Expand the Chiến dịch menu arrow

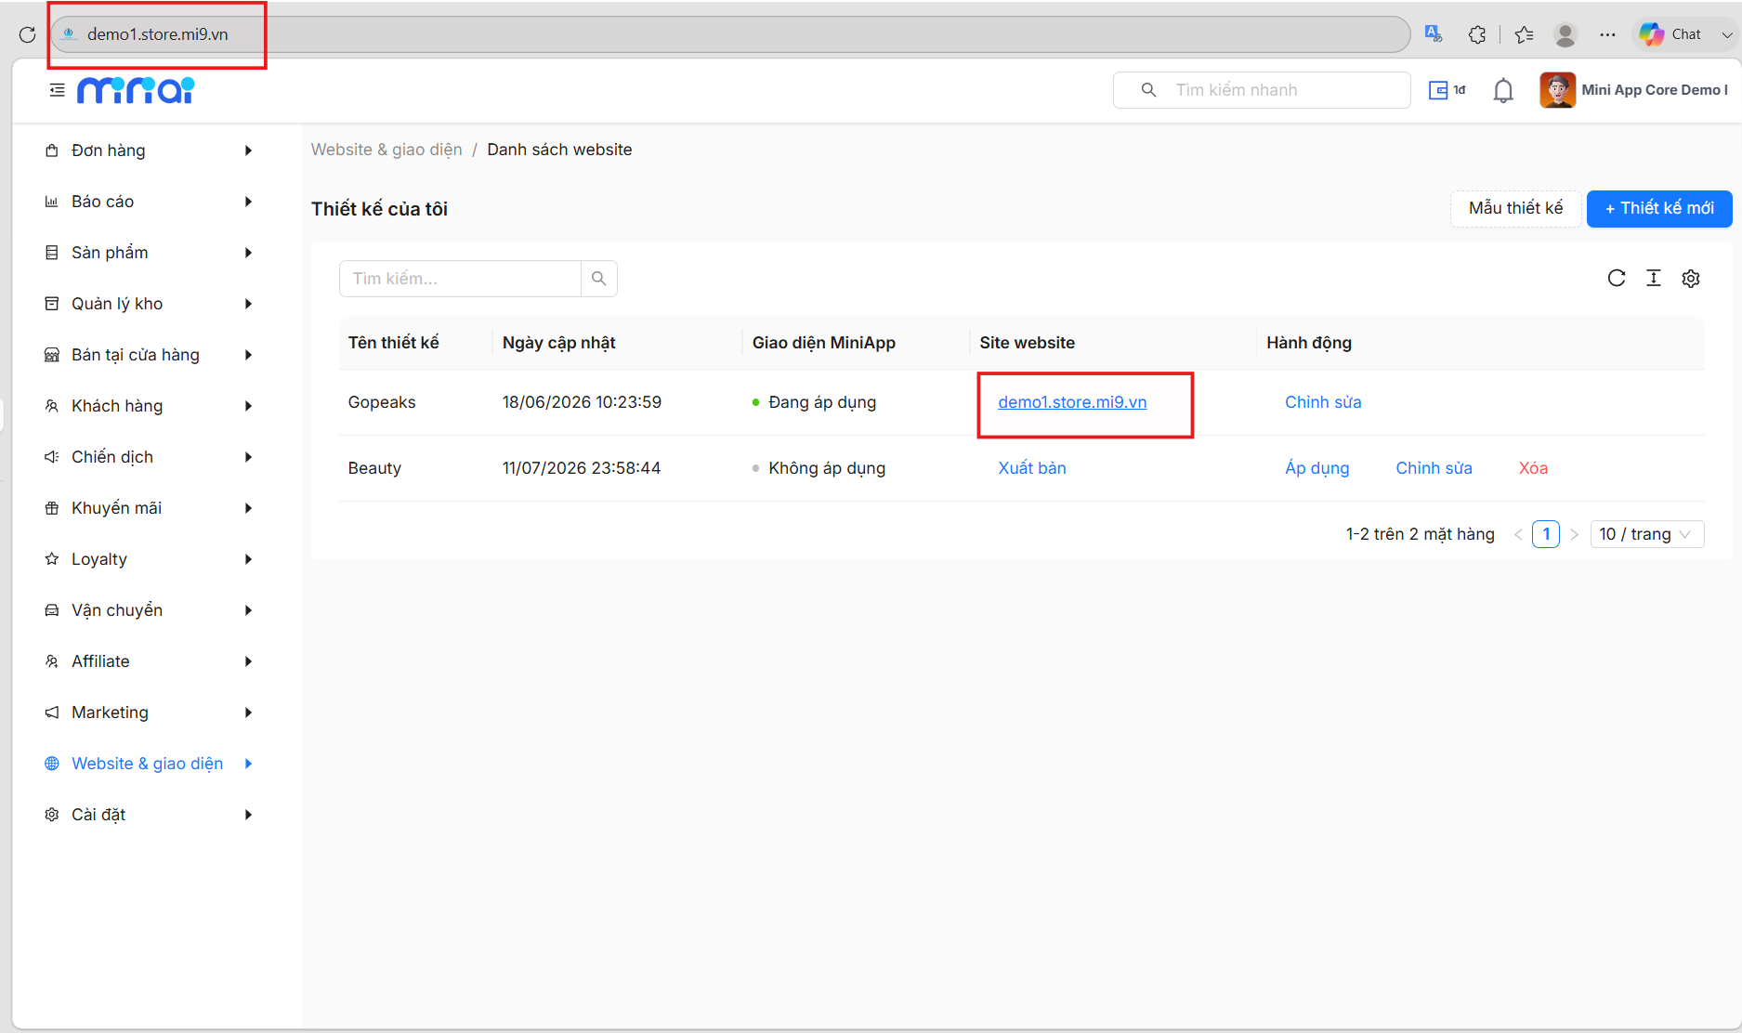coord(248,457)
